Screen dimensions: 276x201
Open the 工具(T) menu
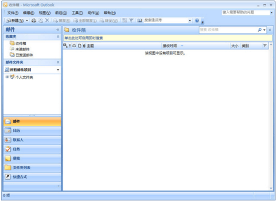pyautogui.click(x=77, y=13)
